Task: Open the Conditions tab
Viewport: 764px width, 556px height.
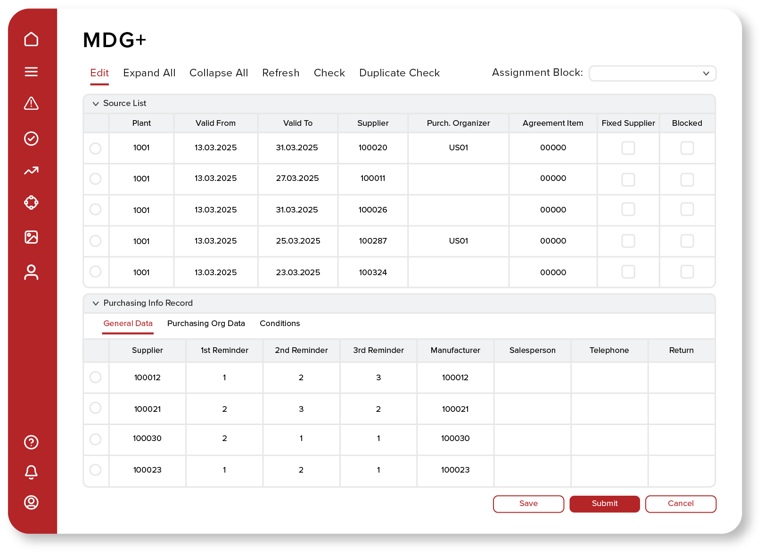Action: pos(279,323)
